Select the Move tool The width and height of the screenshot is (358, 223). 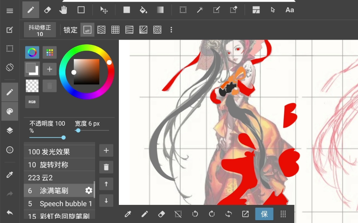pos(104,10)
